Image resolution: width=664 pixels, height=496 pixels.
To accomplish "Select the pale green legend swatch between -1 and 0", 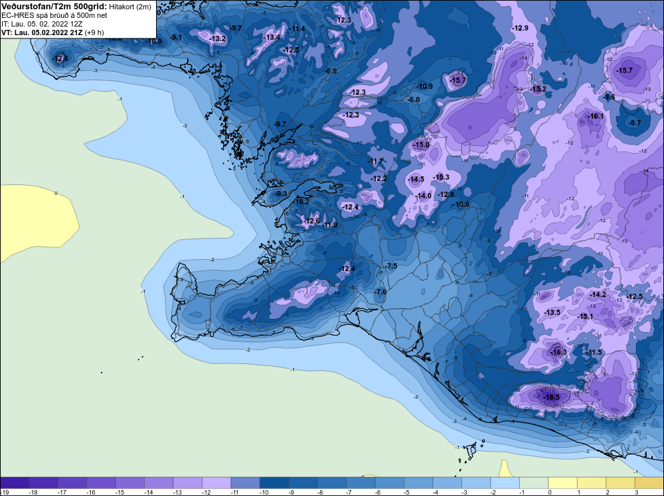I will (534, 483).
